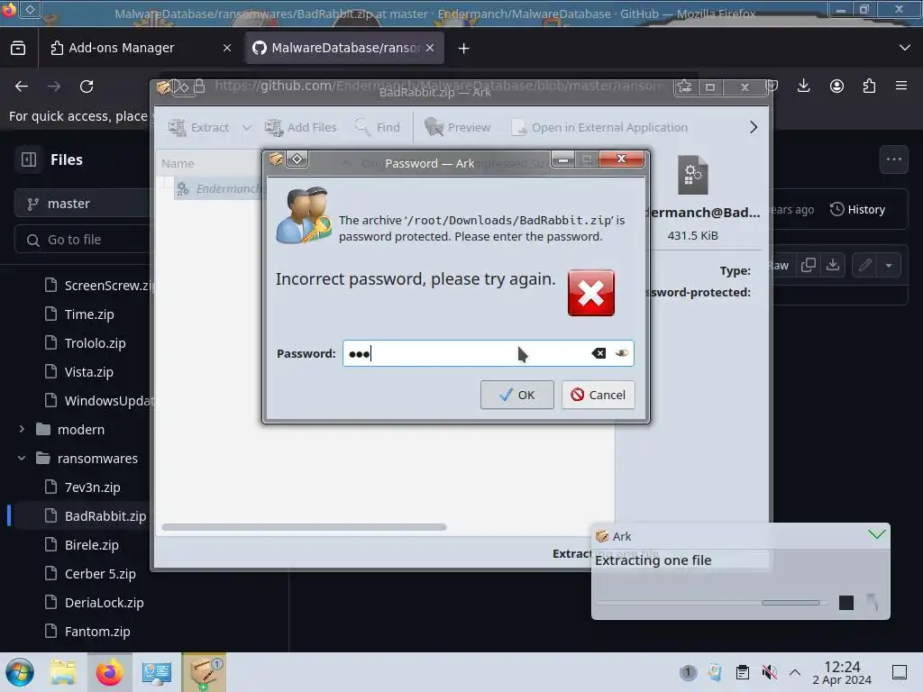Click GitHub edit pencil icon
Screen dimensions: 923x692
(864, 266)
